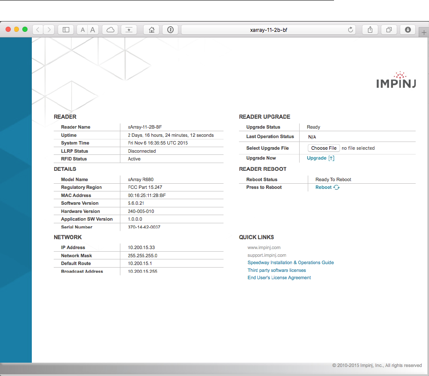The width and height of the screenshot is (429, 376).
Task: Show all tabs overview icon
Action: pyautogui.click(x=389, y=30)
